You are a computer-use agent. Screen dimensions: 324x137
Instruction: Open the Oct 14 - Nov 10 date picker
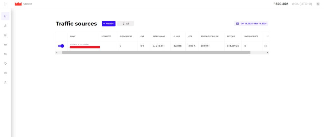coord(251,24)
